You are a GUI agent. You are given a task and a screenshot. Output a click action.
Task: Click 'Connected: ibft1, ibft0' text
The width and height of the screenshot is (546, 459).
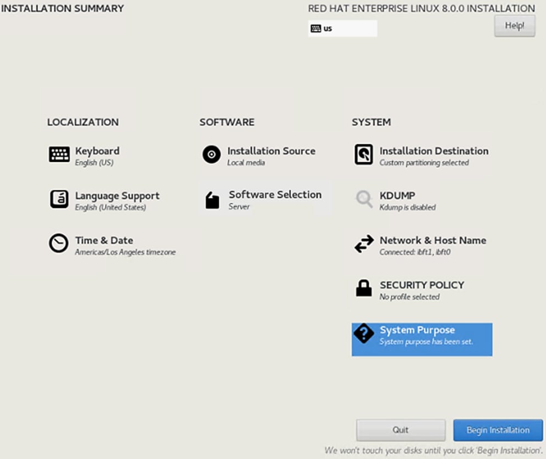tap(415, 252)
